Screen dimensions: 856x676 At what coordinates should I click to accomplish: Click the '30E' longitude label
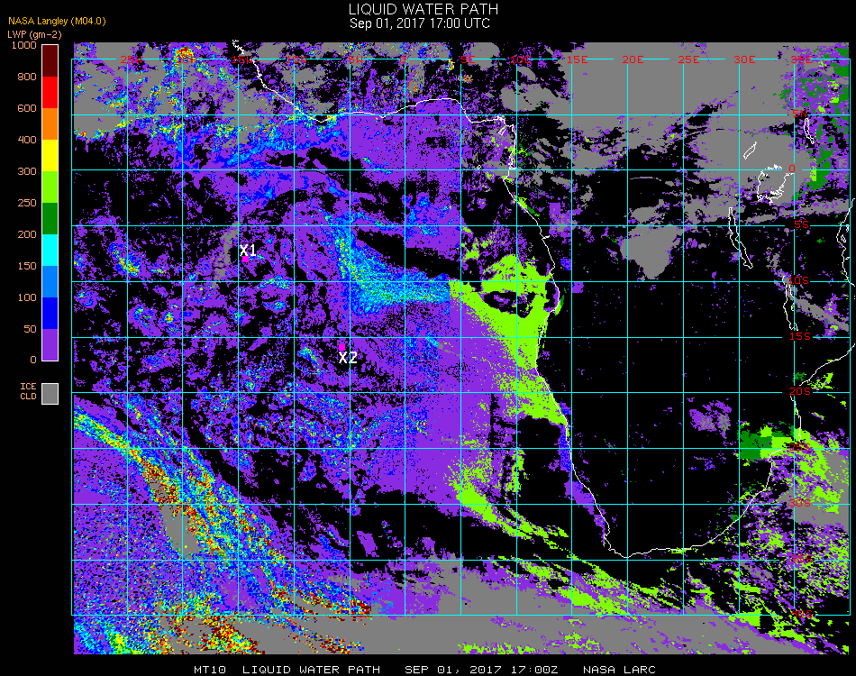744,59
